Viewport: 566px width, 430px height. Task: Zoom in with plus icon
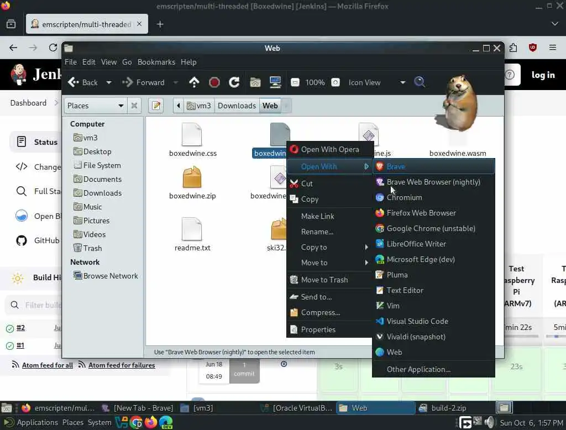[x=336, y=82]
